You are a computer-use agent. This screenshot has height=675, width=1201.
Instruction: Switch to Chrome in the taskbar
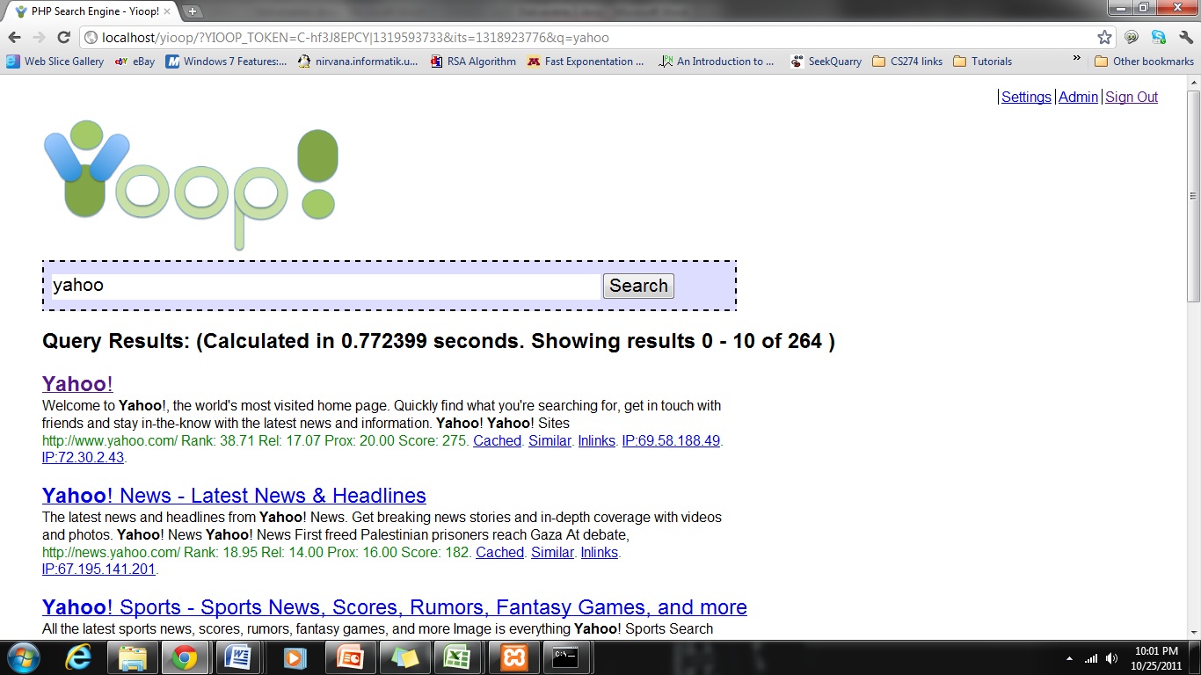pos(185,657)
